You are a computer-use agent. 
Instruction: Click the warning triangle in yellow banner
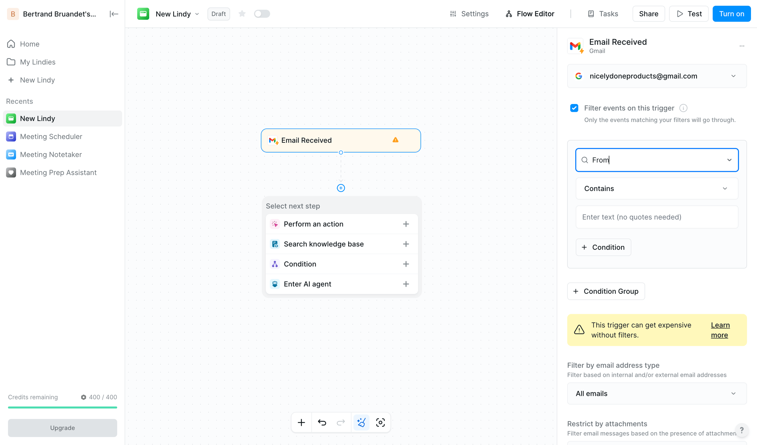pyautogui.click(x=579, y=330)
